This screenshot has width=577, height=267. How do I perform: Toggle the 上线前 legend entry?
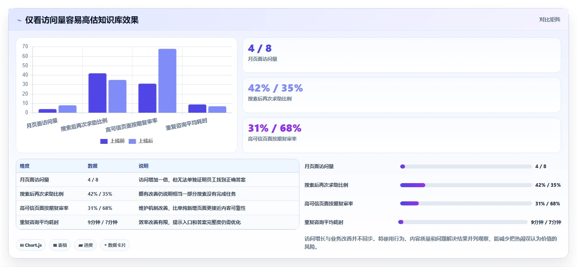(x=112, y=141)
